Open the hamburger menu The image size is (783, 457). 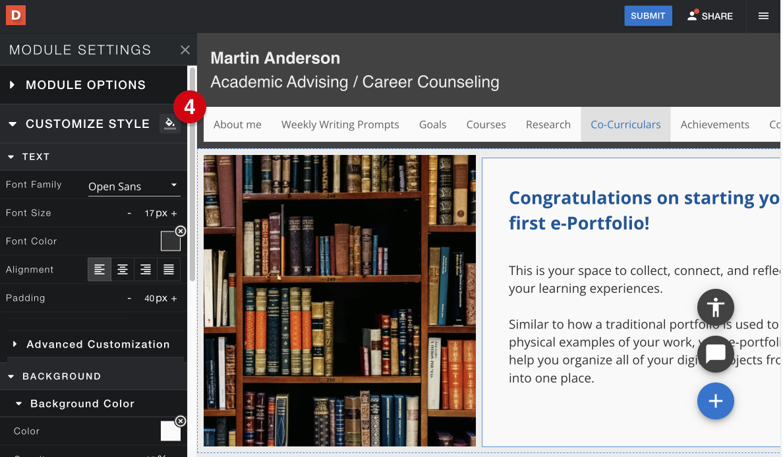point(763,16)
